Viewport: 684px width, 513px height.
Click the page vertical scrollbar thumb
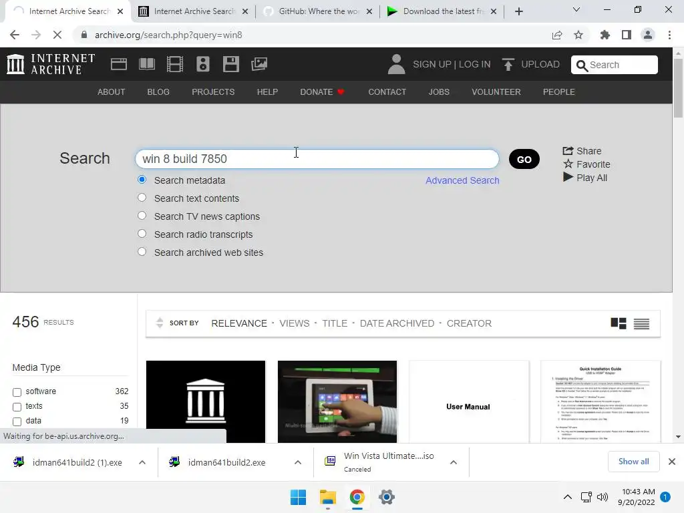[x=678, y=88]
